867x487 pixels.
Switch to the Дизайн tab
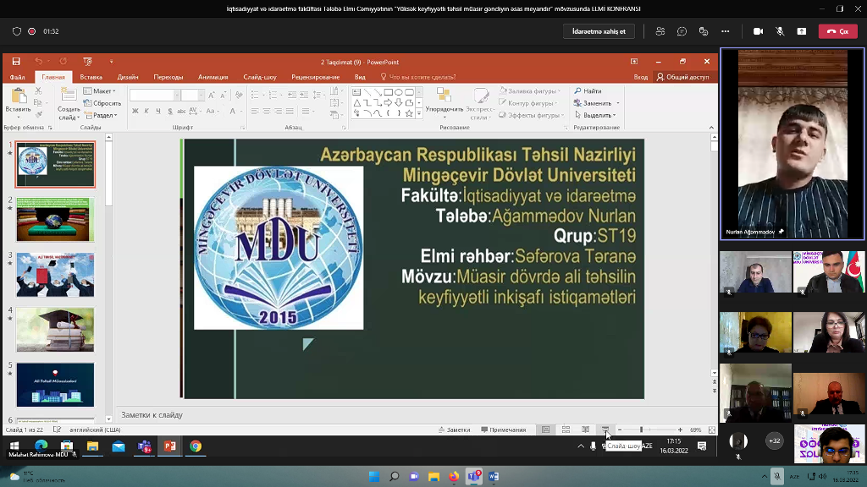pos(128,77)
